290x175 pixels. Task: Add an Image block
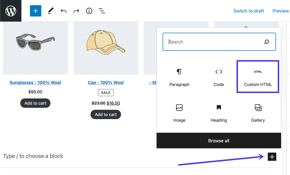[179, 113]
